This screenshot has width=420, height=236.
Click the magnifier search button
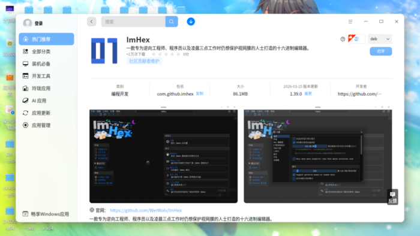pyautogui.click(x=172, y=22)
